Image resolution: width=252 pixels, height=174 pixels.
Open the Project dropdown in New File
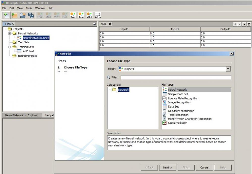228,69
